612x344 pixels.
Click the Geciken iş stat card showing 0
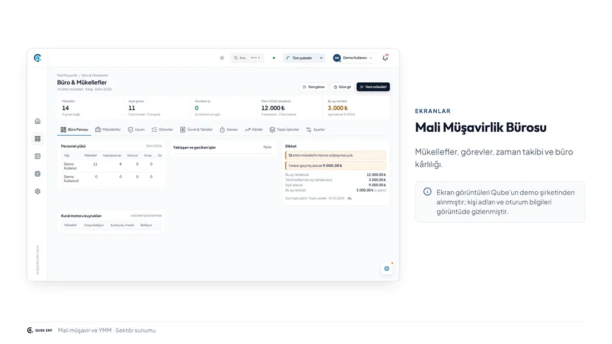tap(223, 108)
